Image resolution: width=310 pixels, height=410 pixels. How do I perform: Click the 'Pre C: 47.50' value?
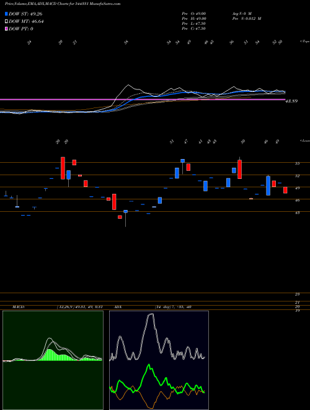click(194, 29)
